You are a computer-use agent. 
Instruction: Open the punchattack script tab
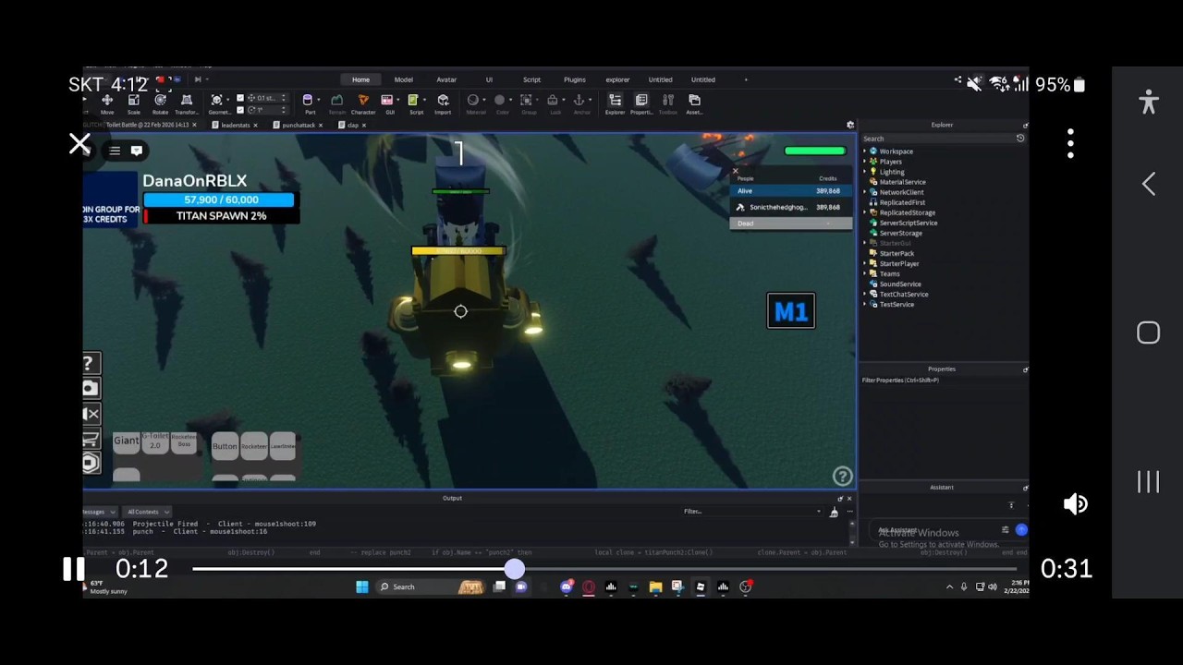(299, 125)
